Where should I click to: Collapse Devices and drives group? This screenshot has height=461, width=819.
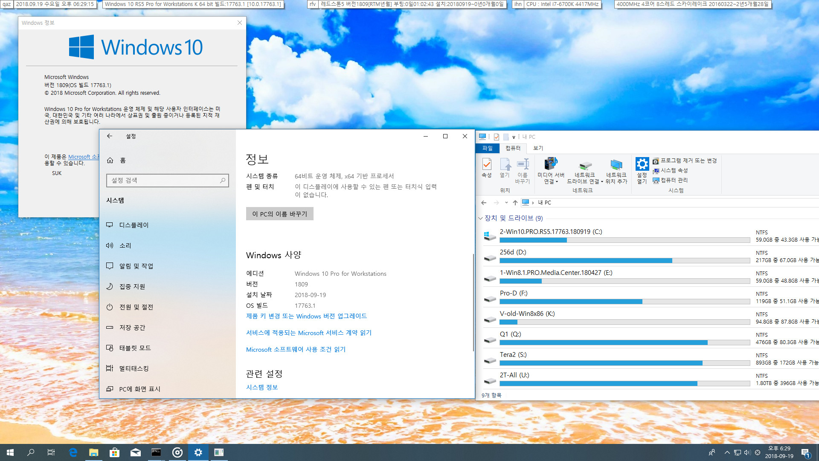tap(480, 218)
